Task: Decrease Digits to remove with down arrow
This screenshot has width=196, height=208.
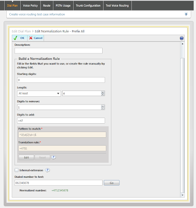Action: click(x=103, y=108)
